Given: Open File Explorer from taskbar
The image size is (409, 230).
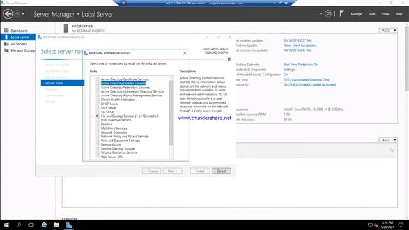Looking at the screenshot, I should [56, 225].
